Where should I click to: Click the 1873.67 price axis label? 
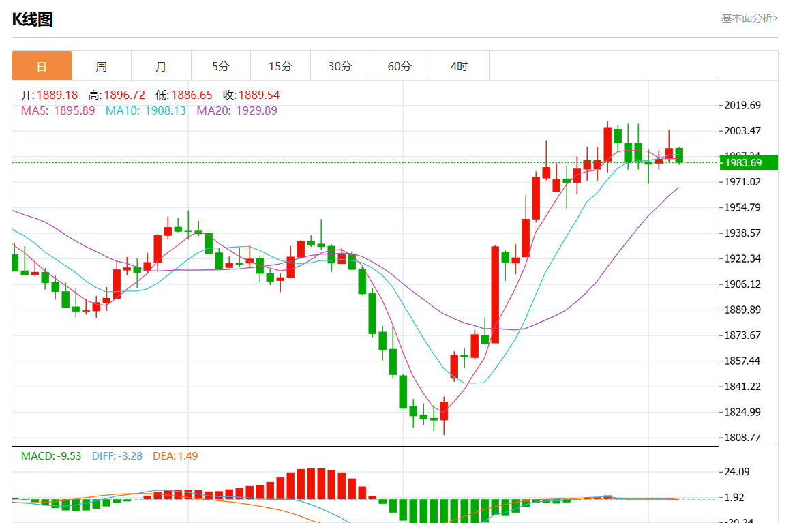[742, 335]
